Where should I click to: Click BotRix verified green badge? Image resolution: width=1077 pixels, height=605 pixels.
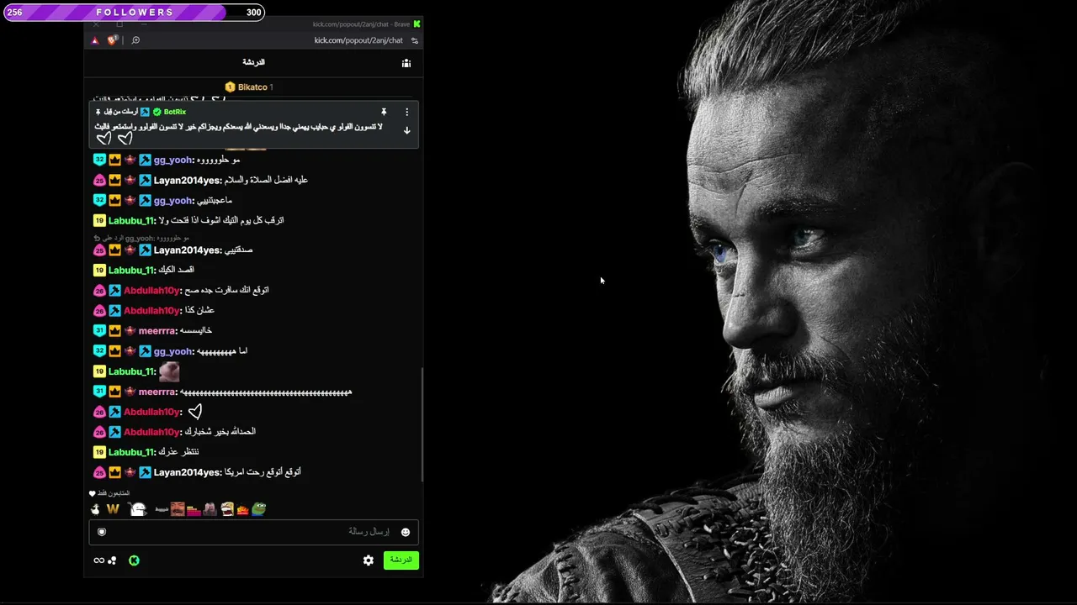pos(157,112)
